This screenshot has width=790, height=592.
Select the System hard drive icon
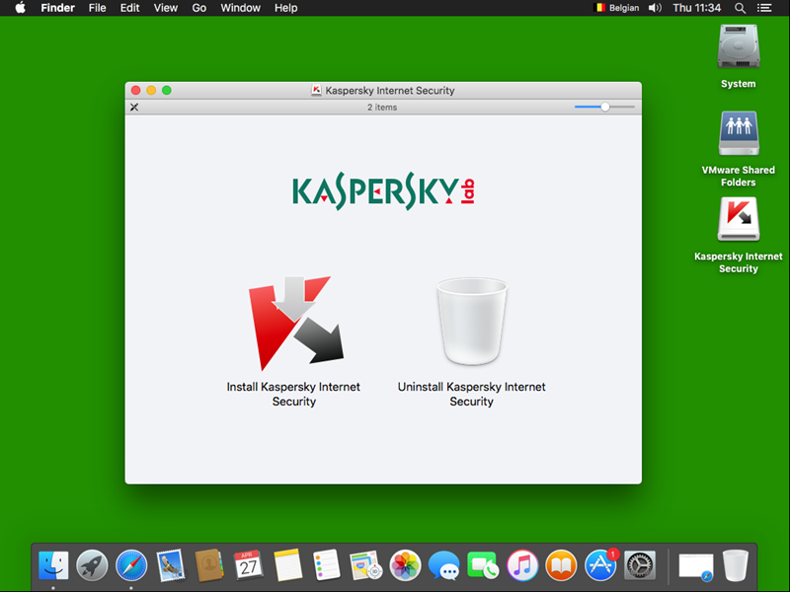(738, 46)
